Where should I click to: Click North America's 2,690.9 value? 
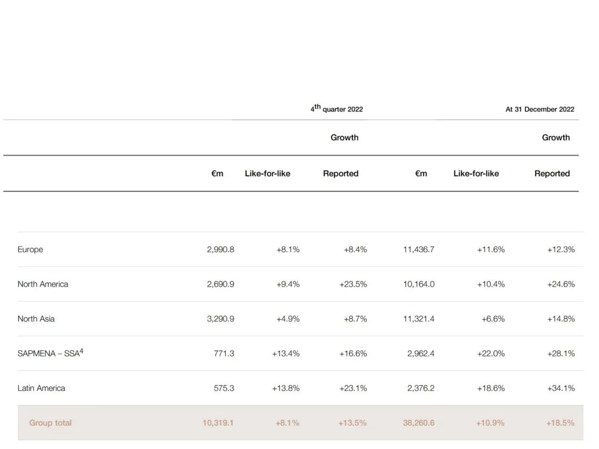tap(220, 284)
